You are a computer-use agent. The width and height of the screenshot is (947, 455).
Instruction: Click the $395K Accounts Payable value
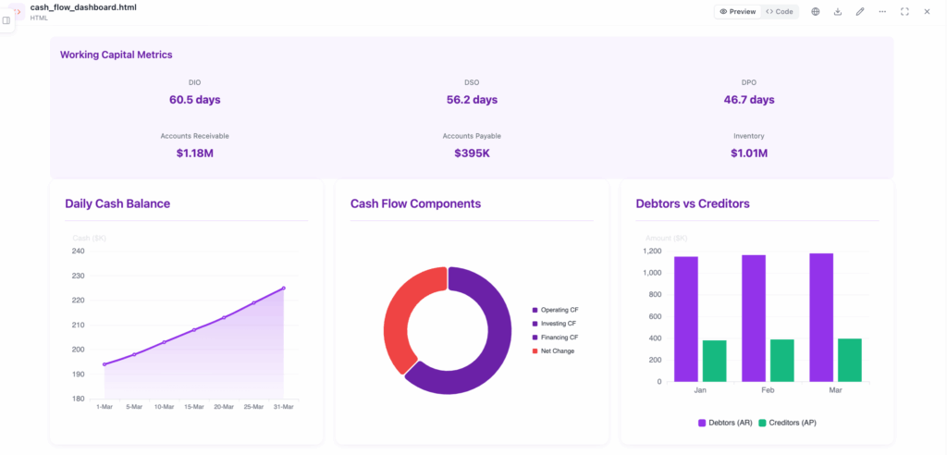click(472, 154)
